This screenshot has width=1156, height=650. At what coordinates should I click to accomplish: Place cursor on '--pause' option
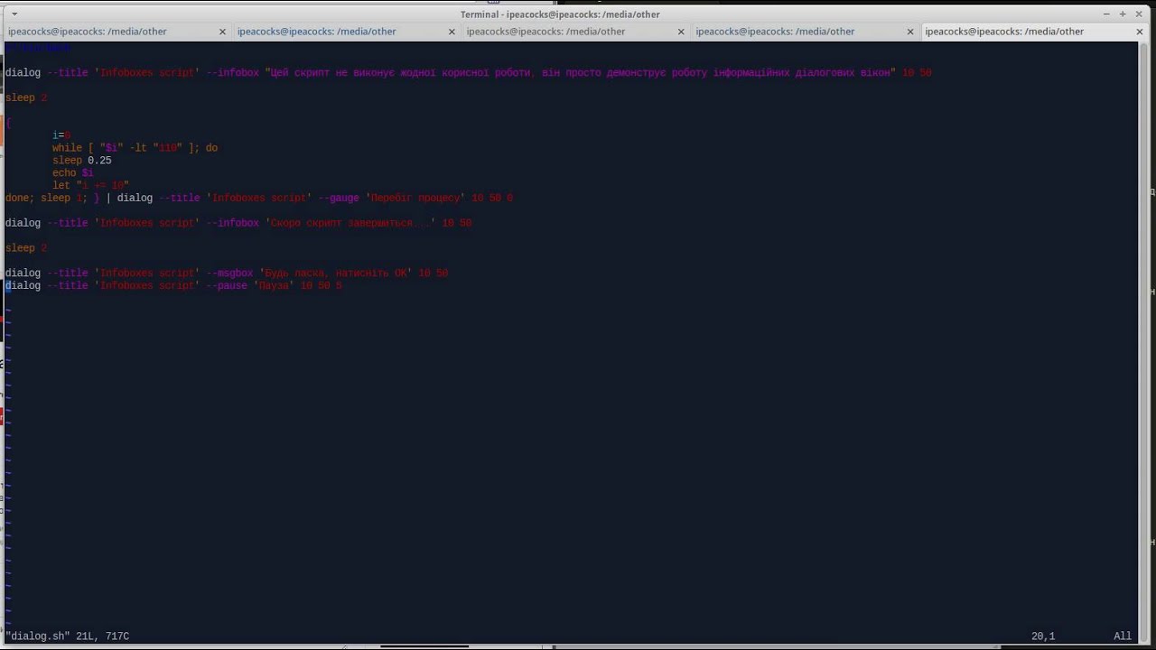click(227, 285)
